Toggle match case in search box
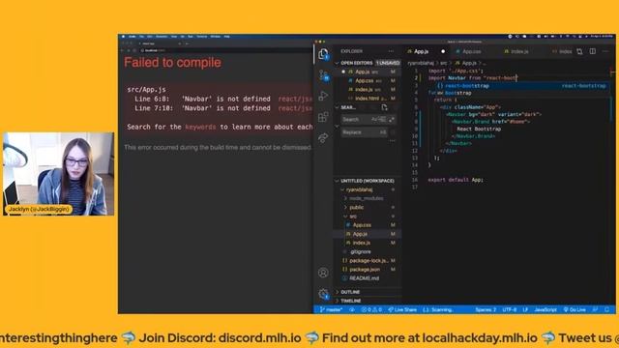Image resolution: width=619 pixels, height=348 pixels. tap(374, 120)
